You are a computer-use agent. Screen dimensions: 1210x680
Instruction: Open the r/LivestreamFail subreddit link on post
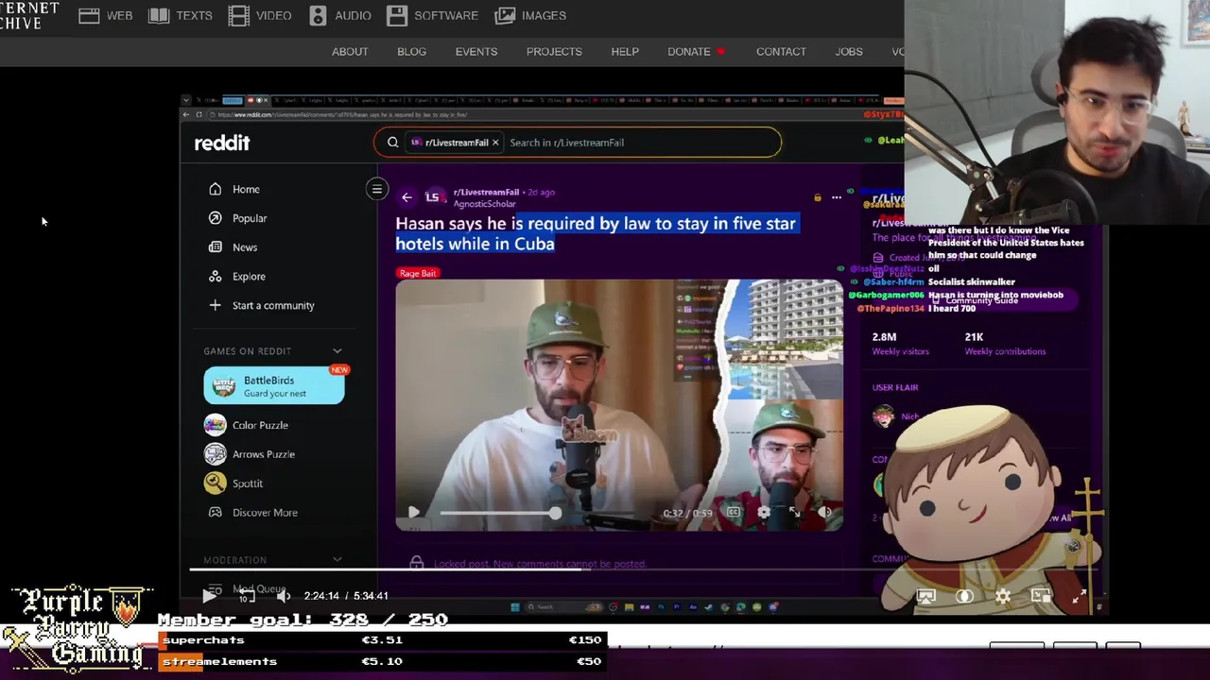point(486,192)
